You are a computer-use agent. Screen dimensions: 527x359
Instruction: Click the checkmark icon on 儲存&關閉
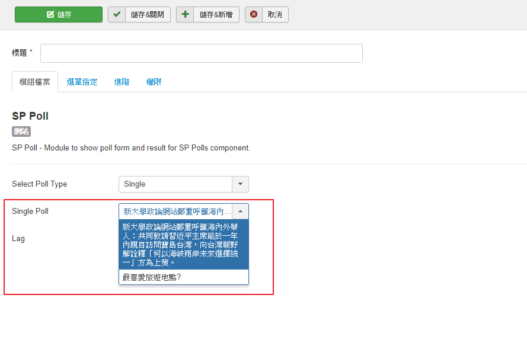click(x=117, y=15)
